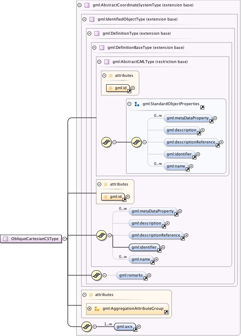Select gml:metaDataProperty in StandardObjectProperties
The image size is (241, 336).
[188, 118]
